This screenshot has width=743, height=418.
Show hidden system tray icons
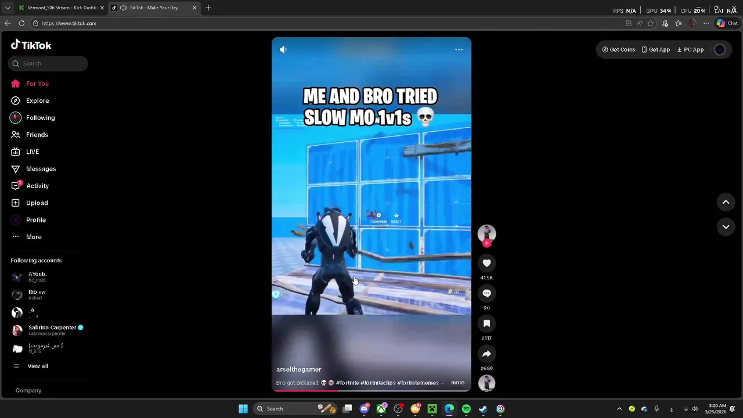pyautogui.click(x=619, y=409)
